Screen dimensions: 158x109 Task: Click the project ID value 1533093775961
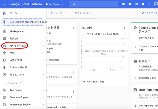pos(55,44)
